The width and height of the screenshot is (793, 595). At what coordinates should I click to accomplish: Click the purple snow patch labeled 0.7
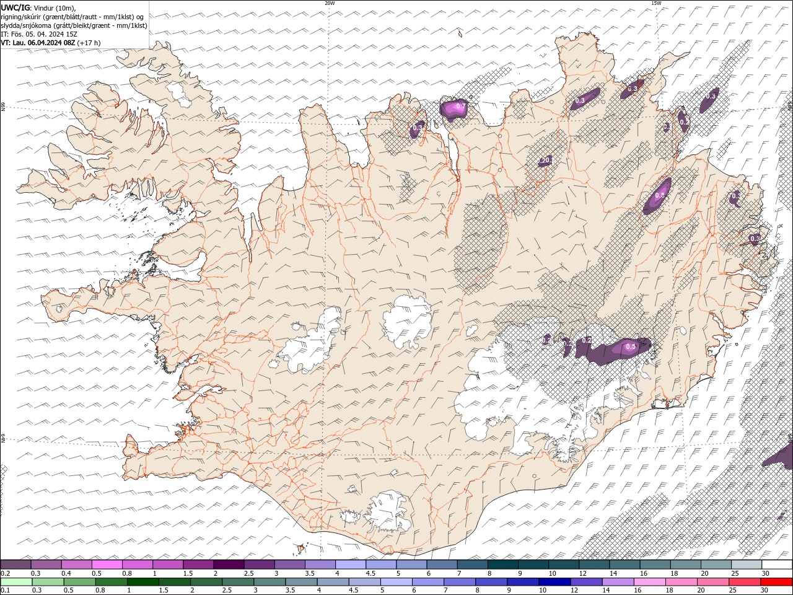point(455,110)
